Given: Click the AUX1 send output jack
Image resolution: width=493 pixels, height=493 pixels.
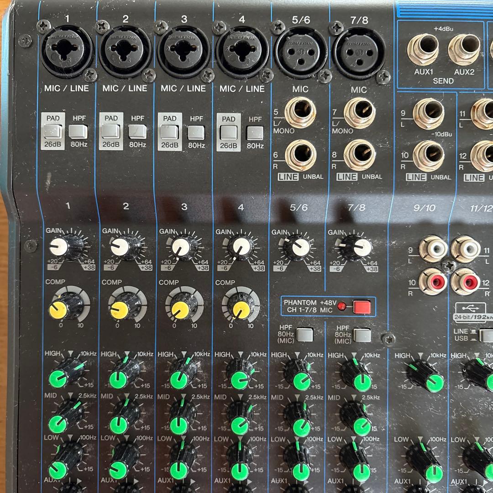Looking at the screenshot, I should (423, 49).
